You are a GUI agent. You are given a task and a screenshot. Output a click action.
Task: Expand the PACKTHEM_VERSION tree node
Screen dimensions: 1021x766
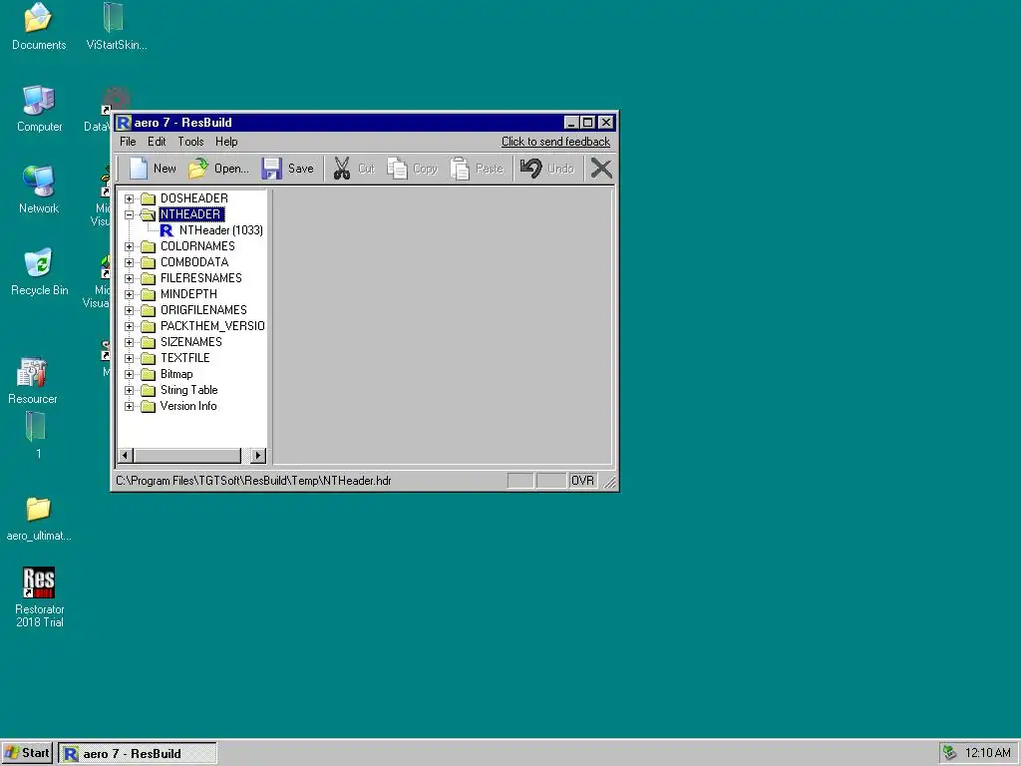129,326
